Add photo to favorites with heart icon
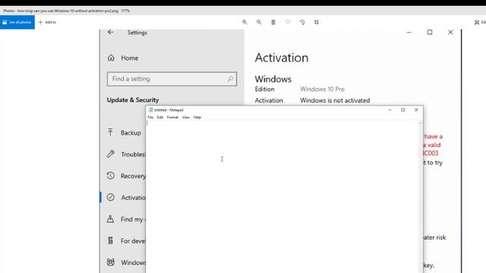Viewport: 486px width, 273px height. pyautogui.click(x=288, y=22)
